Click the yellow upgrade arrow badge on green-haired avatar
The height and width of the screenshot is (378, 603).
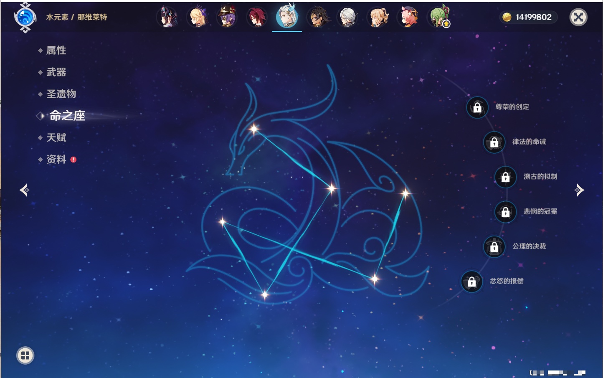click(446, 24)
